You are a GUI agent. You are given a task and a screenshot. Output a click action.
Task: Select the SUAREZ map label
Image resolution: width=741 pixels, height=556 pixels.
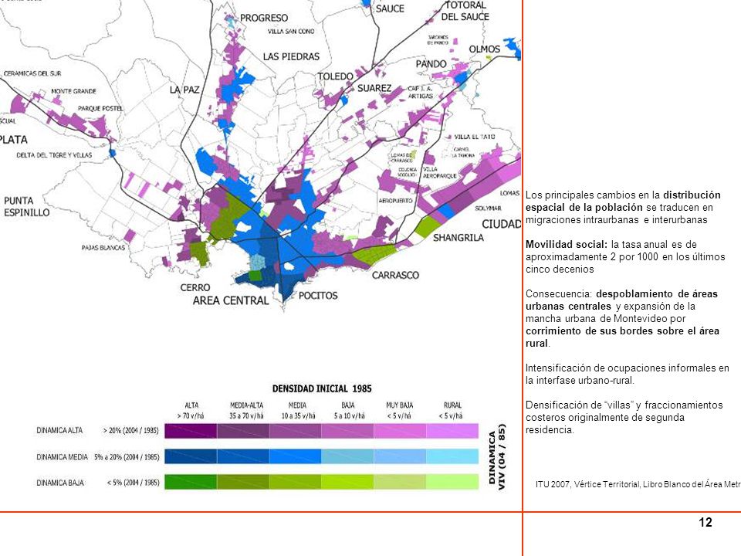[x=374, y=88]
